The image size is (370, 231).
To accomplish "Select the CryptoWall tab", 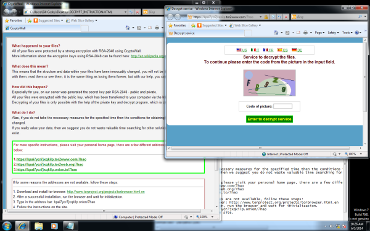I will (x=42, y=28).
